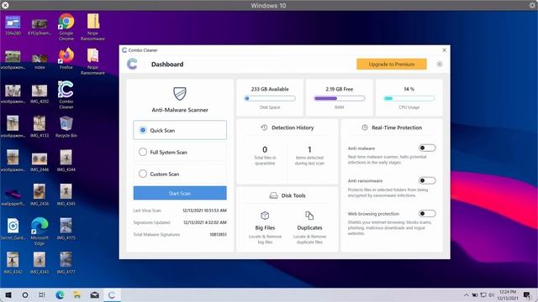Select Nope Ransomware document file on desktop
This screenshot has width=538, height=302.
(92, 61)
